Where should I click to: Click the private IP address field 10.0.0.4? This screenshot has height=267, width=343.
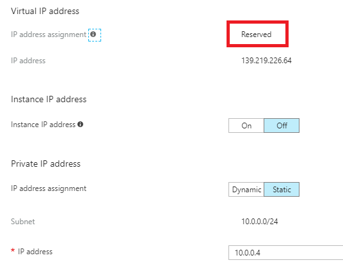click(x=285, y=252)
